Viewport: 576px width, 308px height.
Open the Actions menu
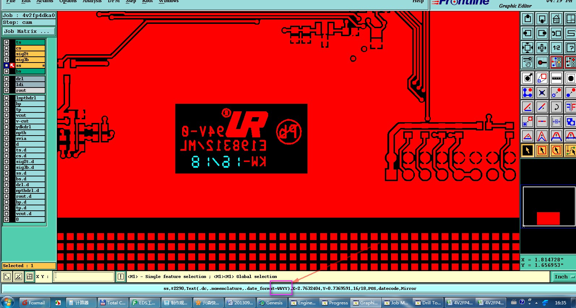[x=45, y=1]
